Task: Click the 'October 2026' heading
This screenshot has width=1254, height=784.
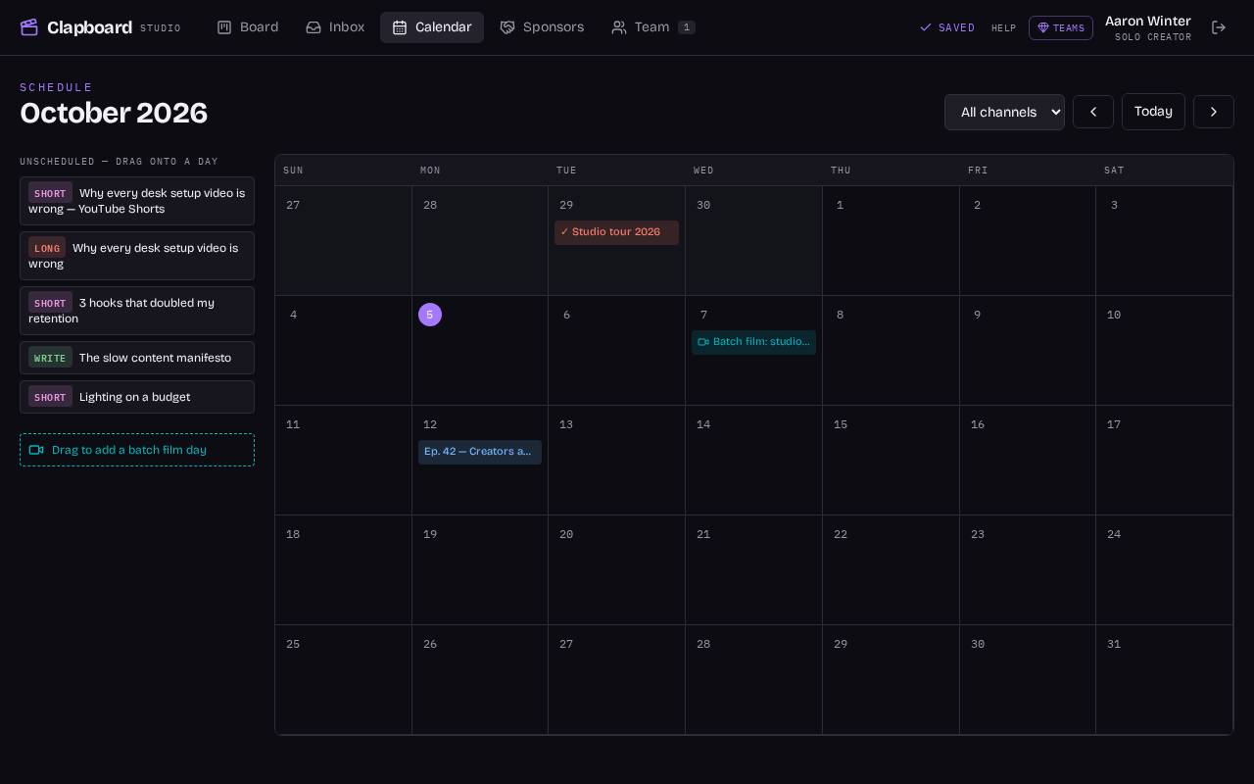Action: [114, 114]
